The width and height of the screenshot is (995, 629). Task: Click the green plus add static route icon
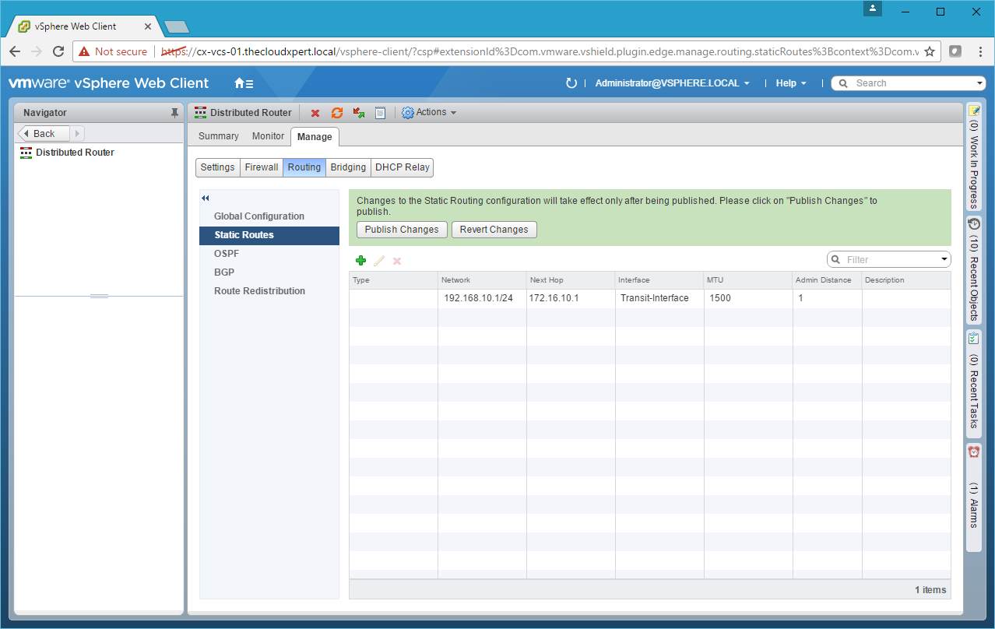click(x=360, y=261)
